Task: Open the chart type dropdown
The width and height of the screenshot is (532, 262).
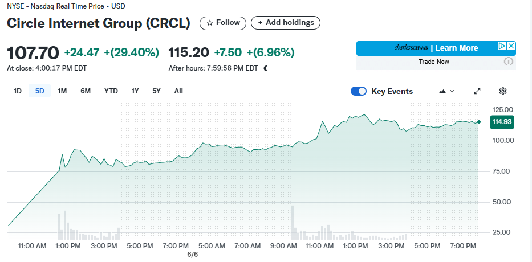Action: coord(447,91)
